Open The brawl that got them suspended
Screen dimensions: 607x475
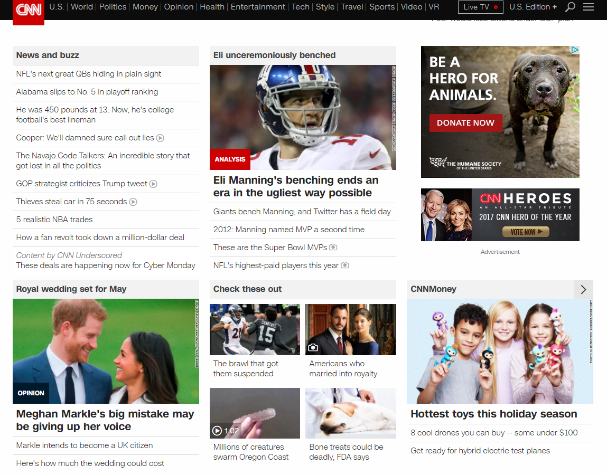[x=246, y=368]
